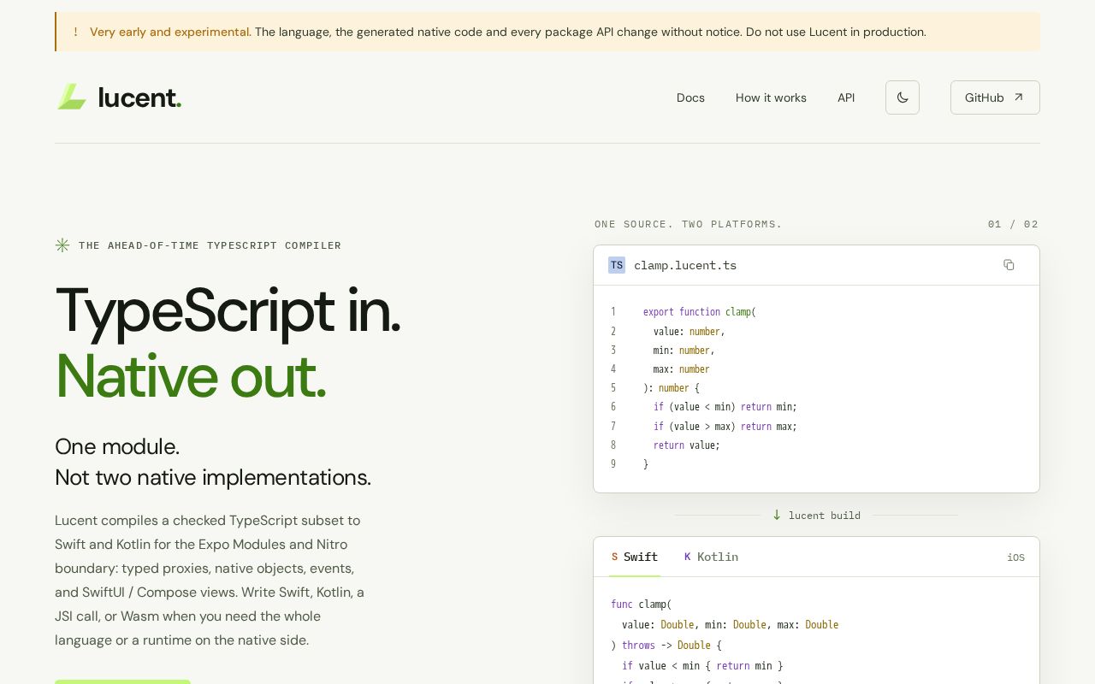Click the lucent logo mark
This screenshot has width=1095, height=684.
pyautogui.click(x=72, y=97)
